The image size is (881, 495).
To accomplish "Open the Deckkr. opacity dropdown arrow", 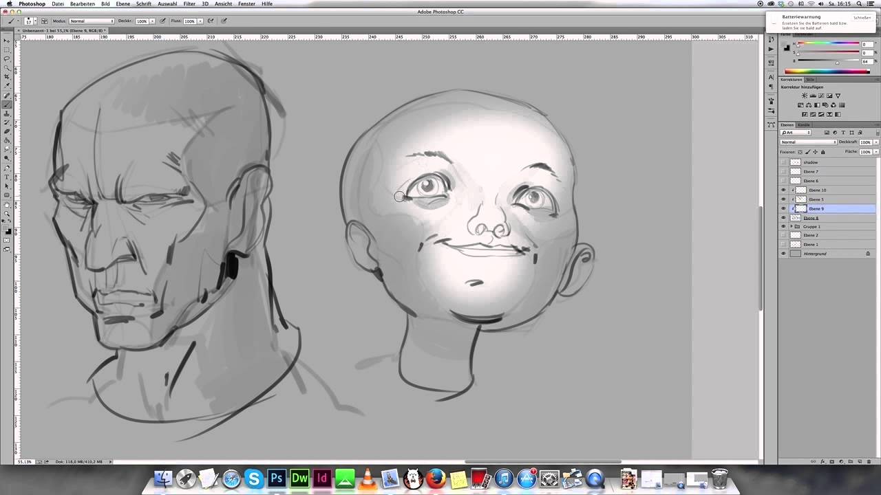I will (x=153, y=21).
